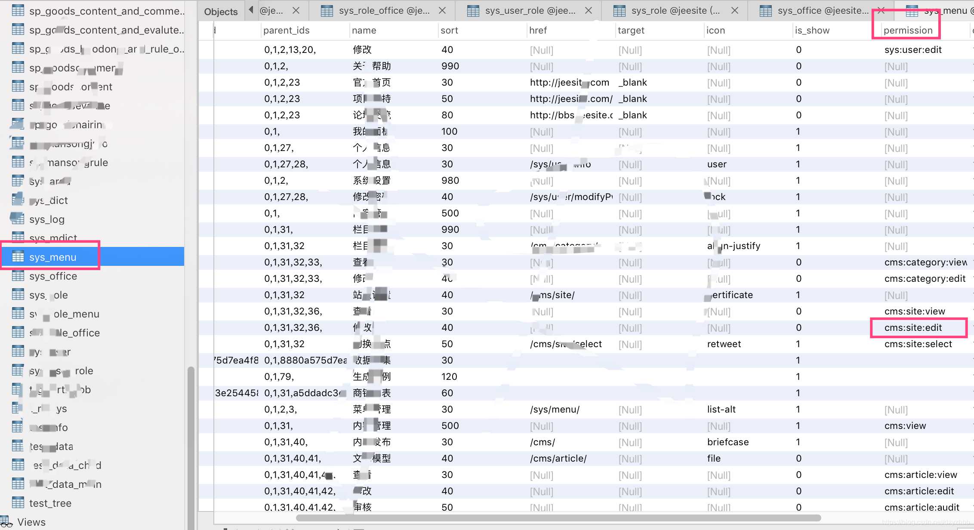Click the table icon on sys_user_role tab

[x=473, y=11]
